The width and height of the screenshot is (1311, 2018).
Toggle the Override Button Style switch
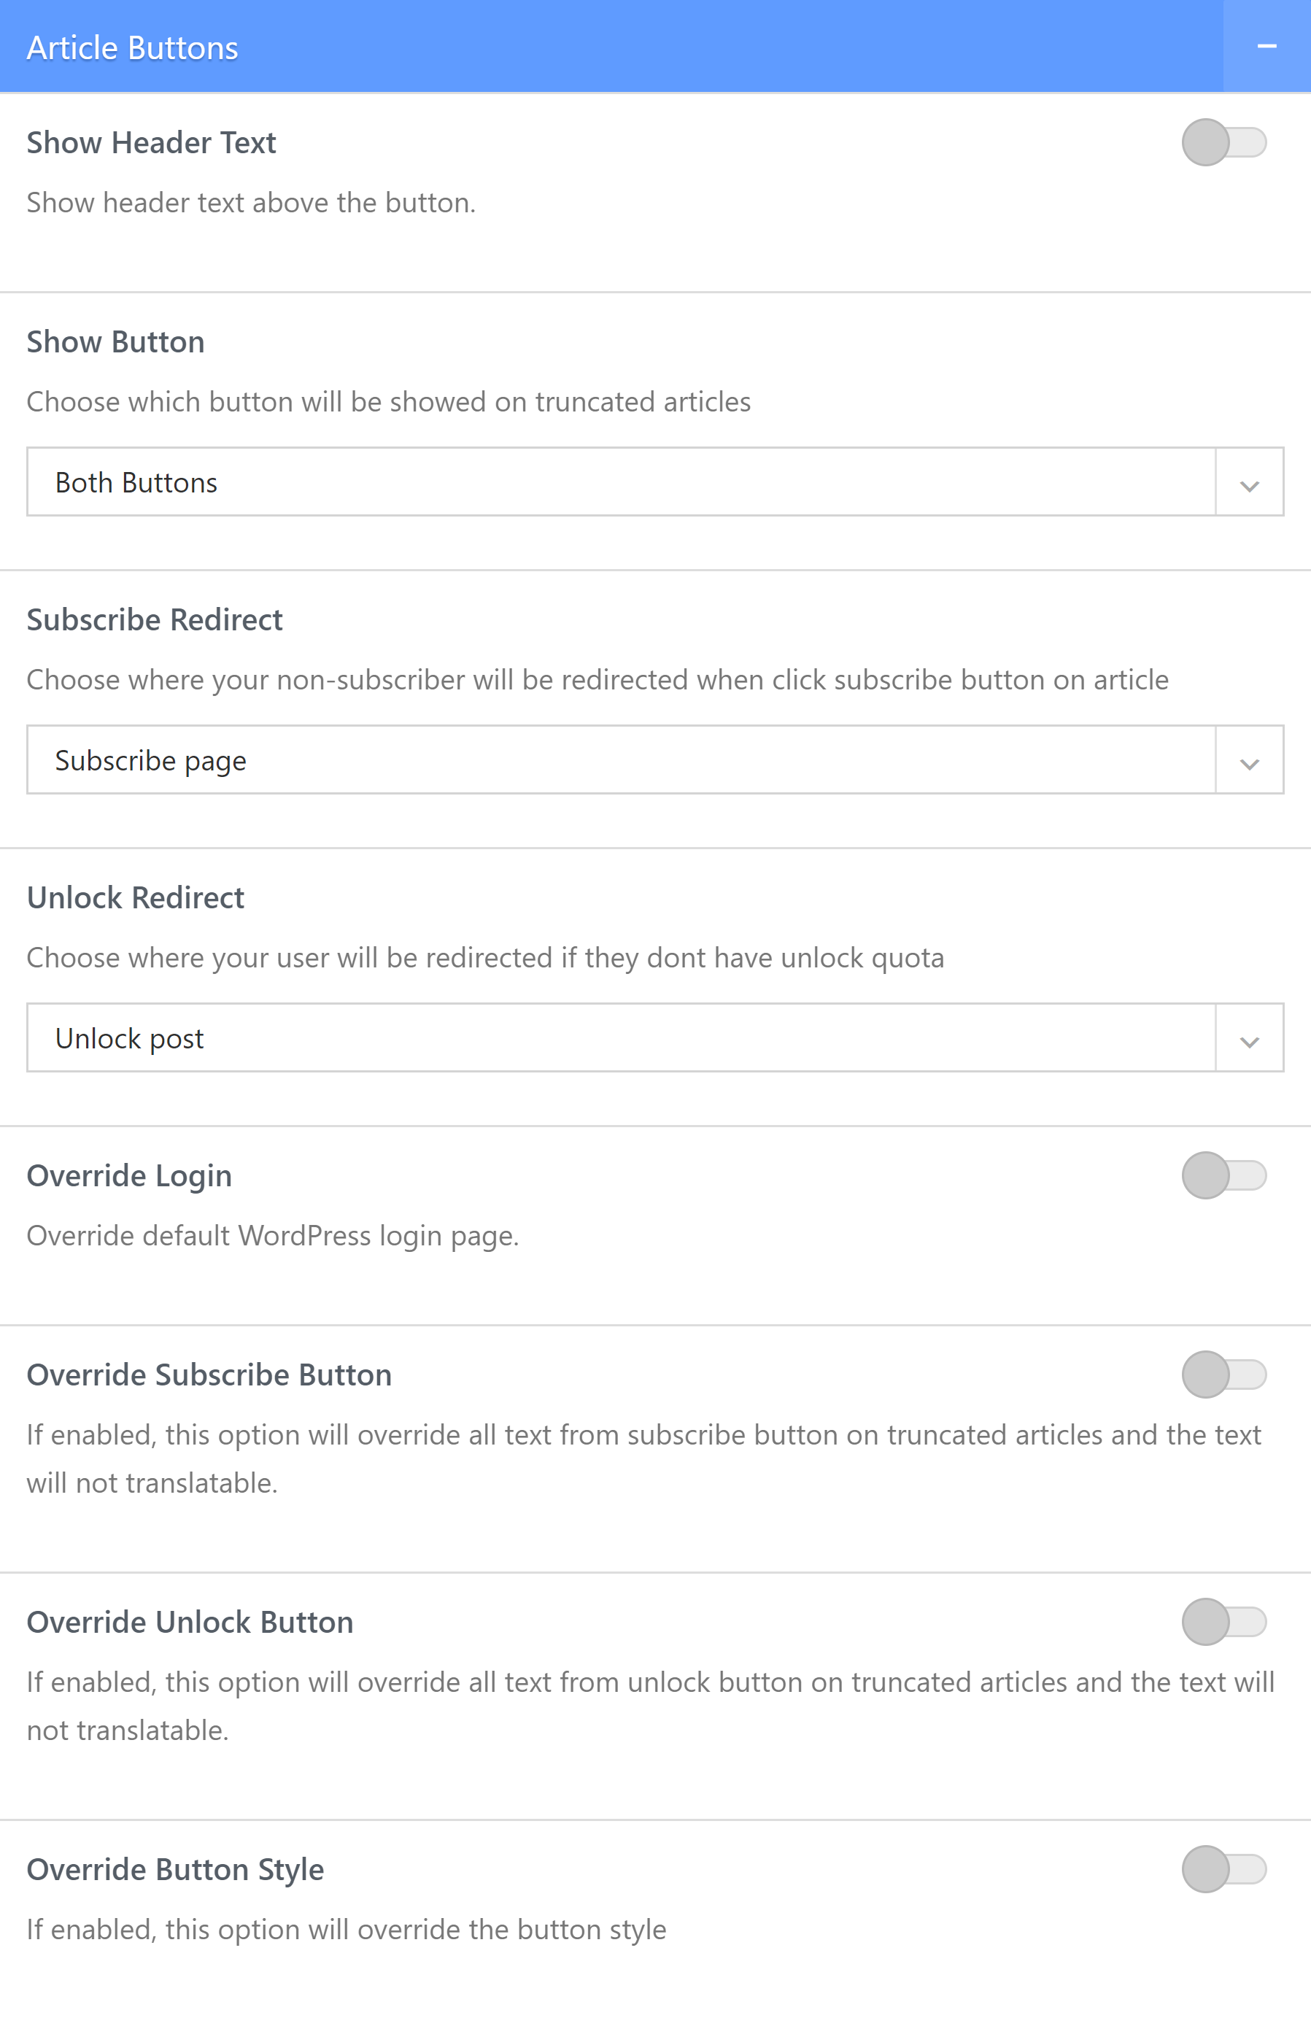pos(1223,1870)
